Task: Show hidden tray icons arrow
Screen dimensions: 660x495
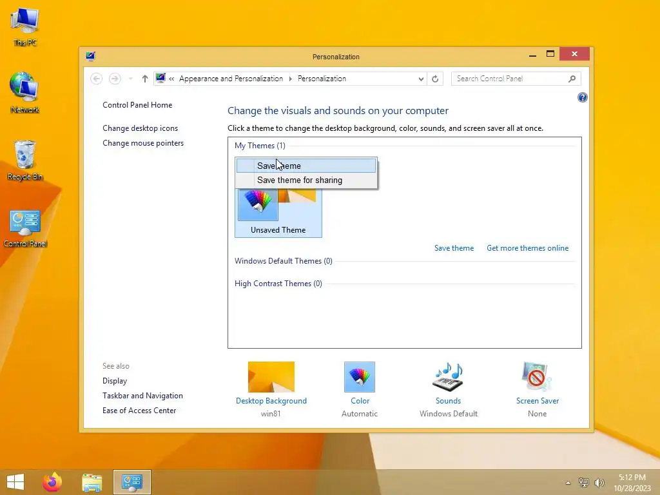Action: click(x=568, y=483)
